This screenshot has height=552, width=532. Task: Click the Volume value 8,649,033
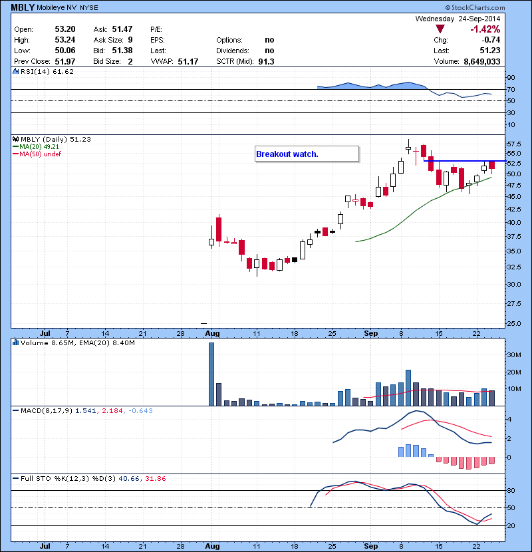click(482, 62)
